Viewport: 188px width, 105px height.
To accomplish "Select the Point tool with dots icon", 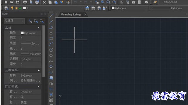I will pyautogui.click(x=51, y=89).
